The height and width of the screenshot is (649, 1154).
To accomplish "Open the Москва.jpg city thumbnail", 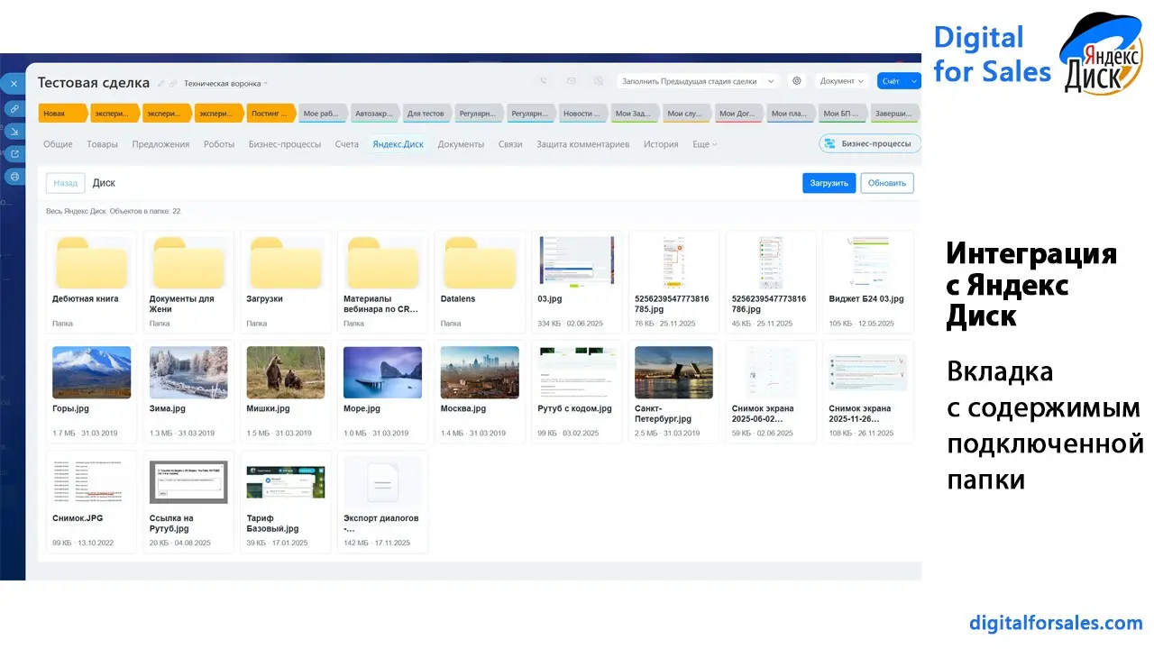I will click(x=480, y=372).
